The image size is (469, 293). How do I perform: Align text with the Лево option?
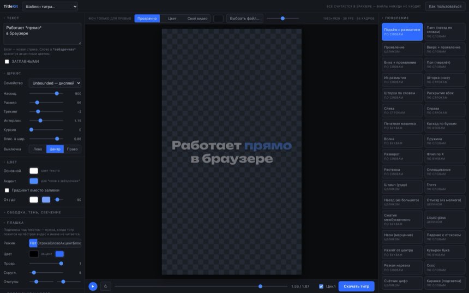click(x=38, y=149)
